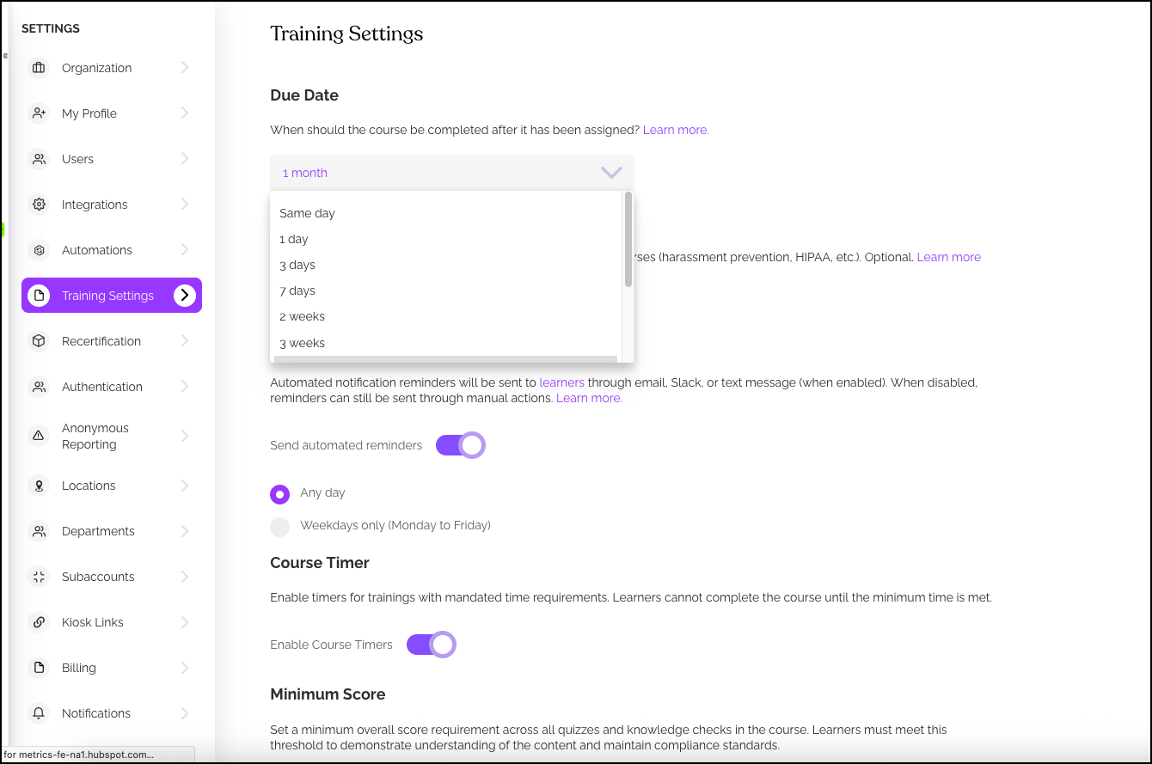Open the Learn more link under Due Date

[x=676, y=130]
